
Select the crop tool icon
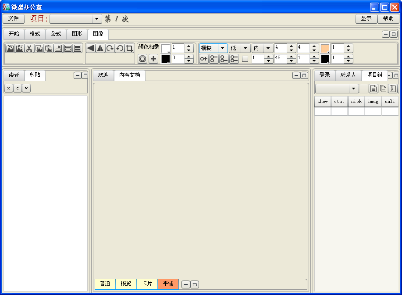(x=129, y=48)
